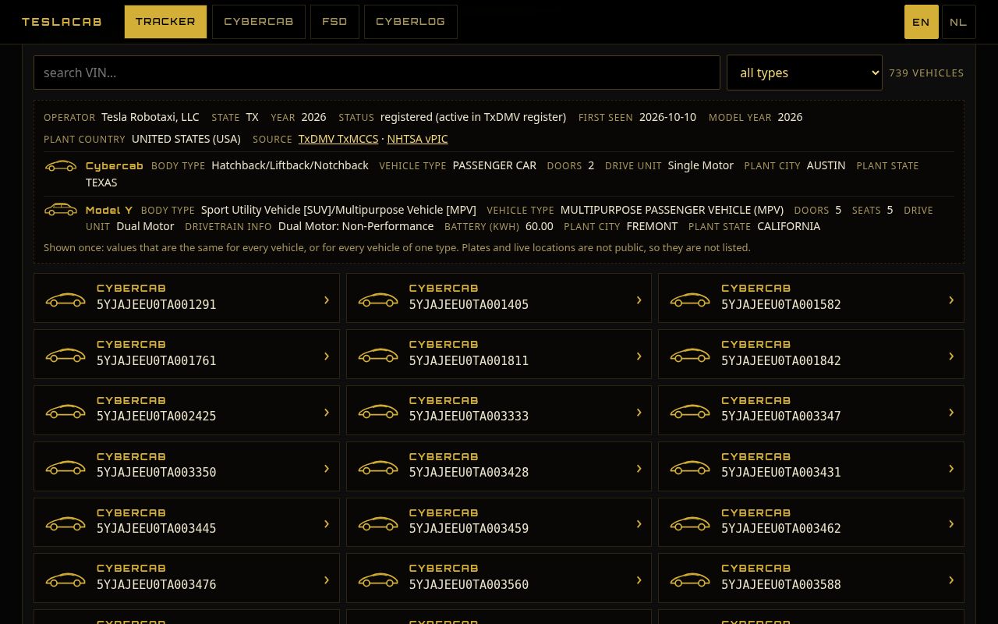Viewport: 998px width, 624px height.
Task: Open the 'all types' vehicle filter dropdown
Action: tap(805, 73)
